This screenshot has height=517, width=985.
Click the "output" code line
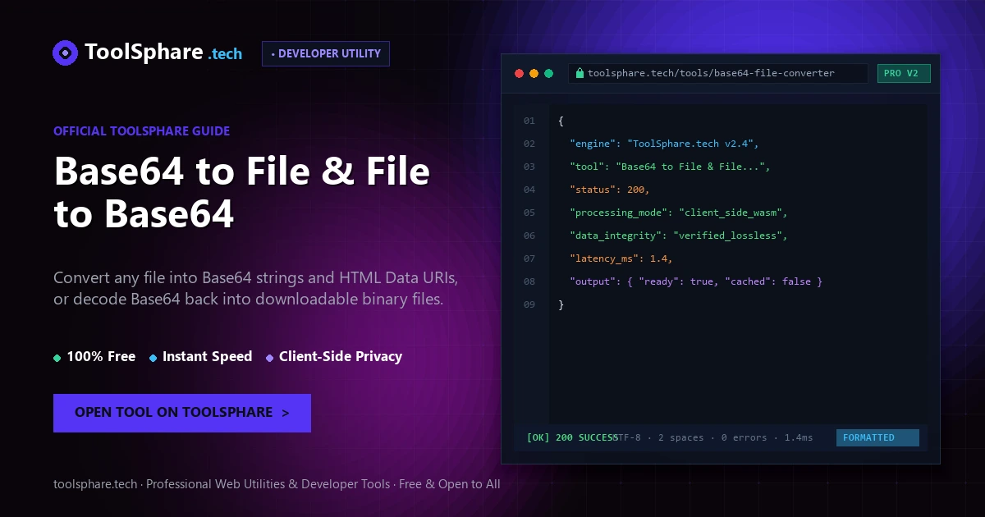696,281
